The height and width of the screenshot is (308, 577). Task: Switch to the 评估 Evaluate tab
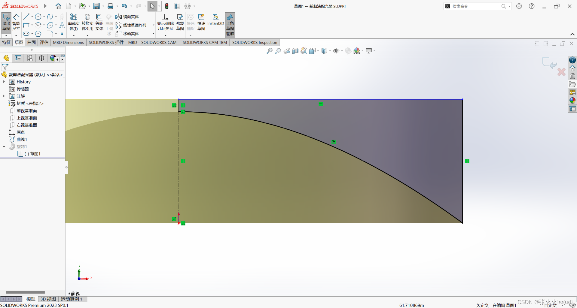[44, 42]
